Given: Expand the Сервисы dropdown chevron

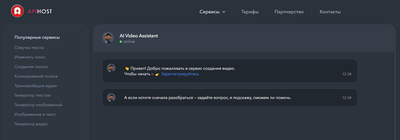Looking at the screenshot, I should [224, 12].
